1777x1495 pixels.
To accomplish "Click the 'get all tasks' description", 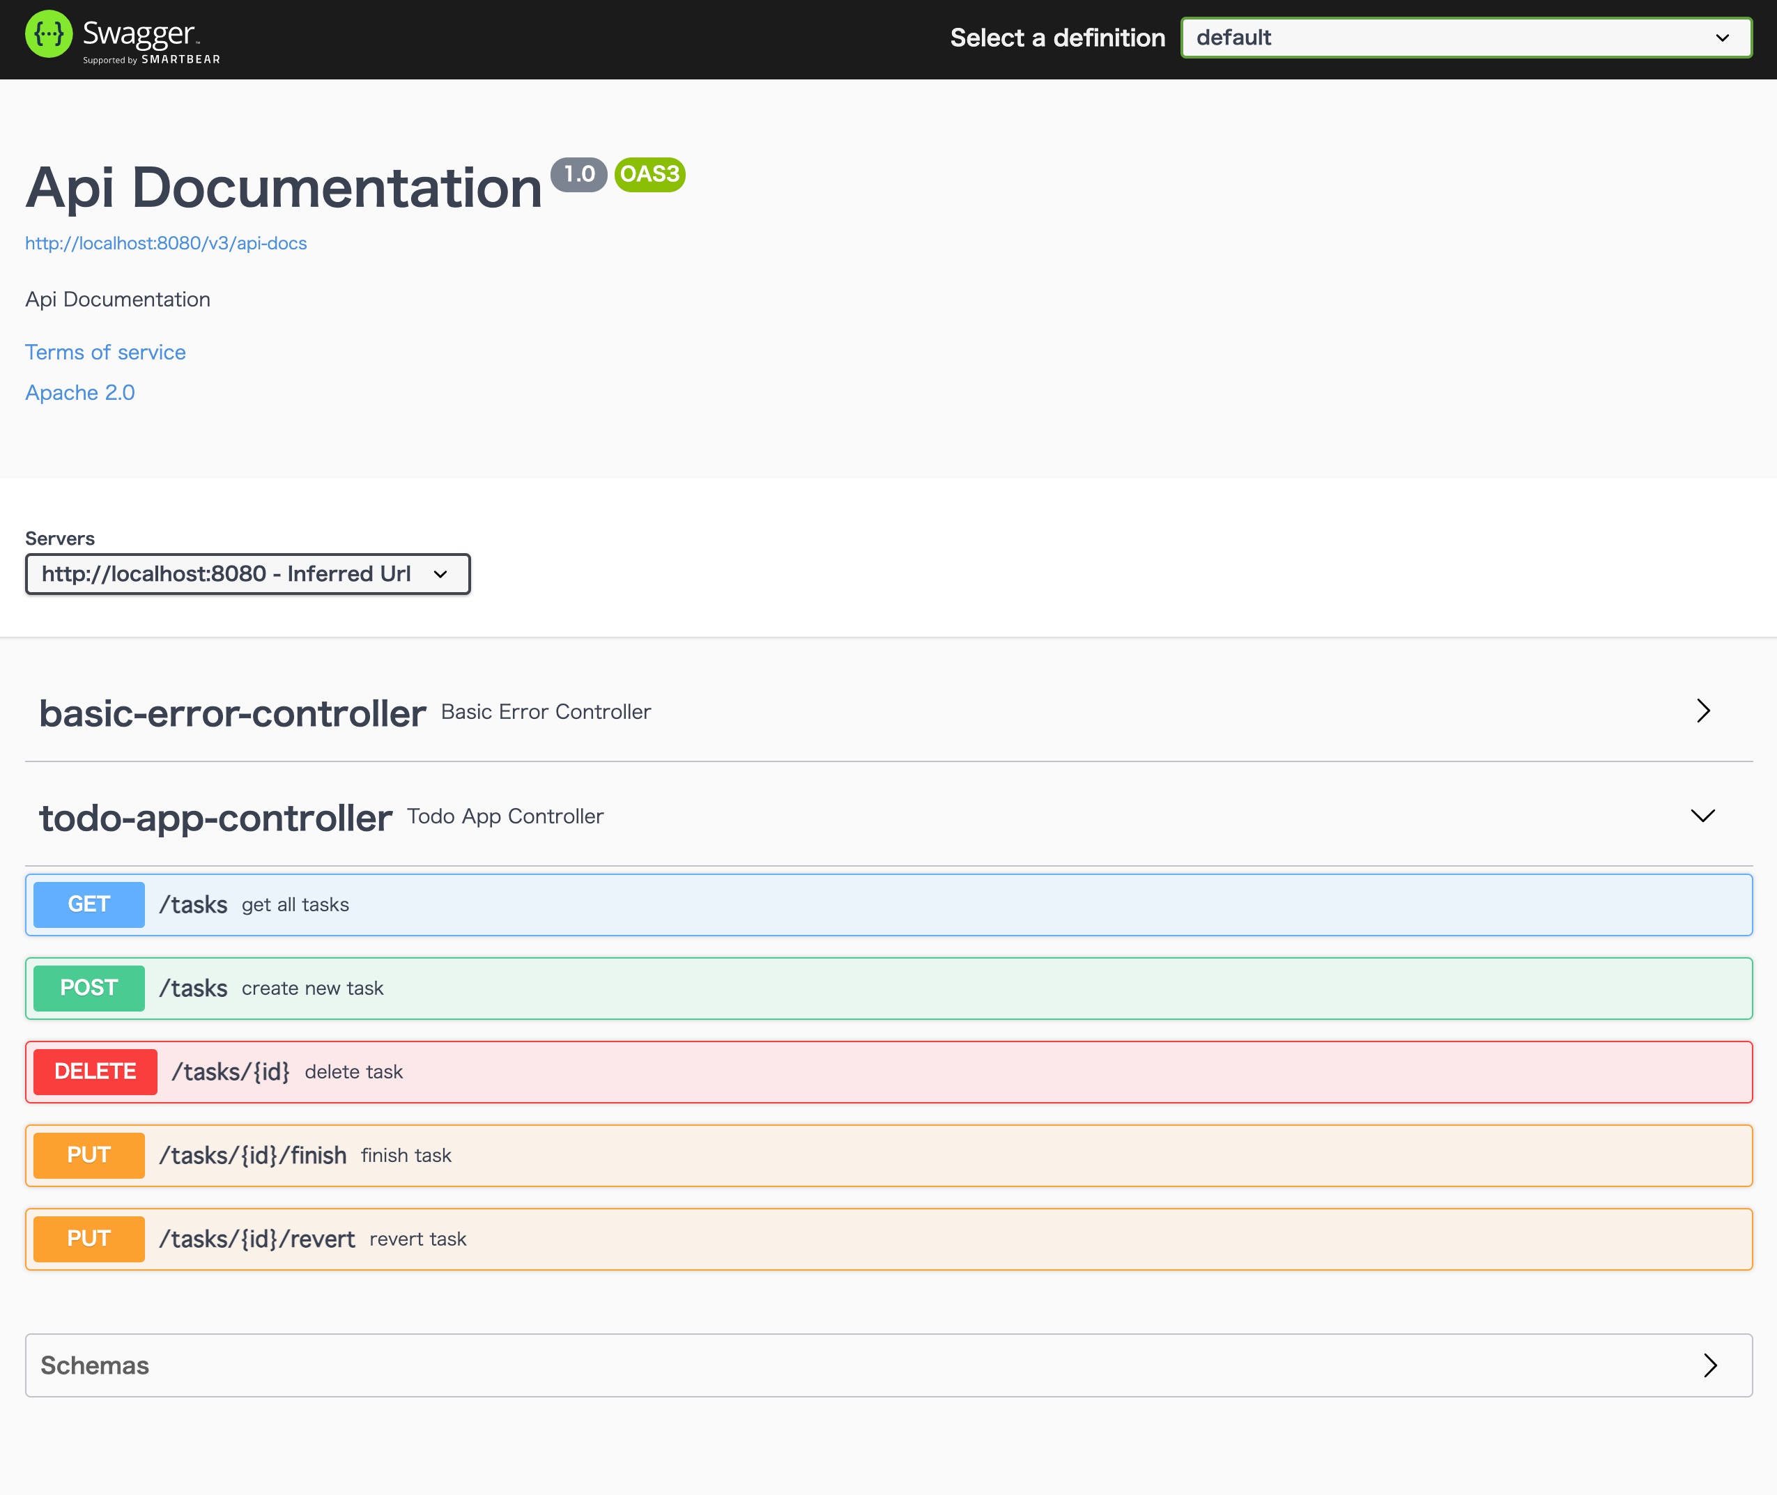I will tap(295, 905).
